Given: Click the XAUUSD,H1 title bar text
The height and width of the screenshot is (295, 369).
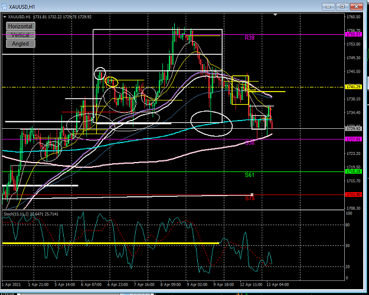Looking at the screenshot, I should point(22,7).
